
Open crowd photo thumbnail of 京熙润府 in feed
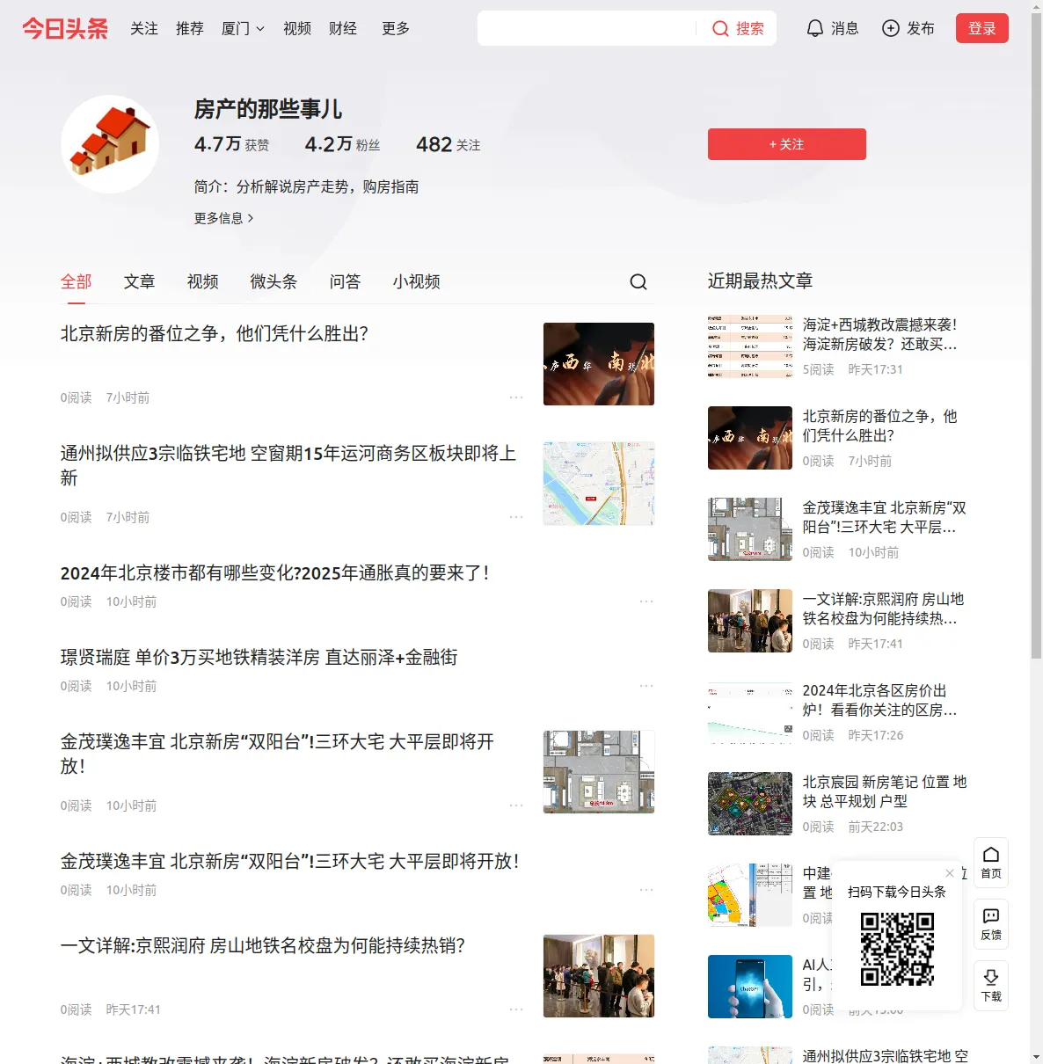point(599,976)
